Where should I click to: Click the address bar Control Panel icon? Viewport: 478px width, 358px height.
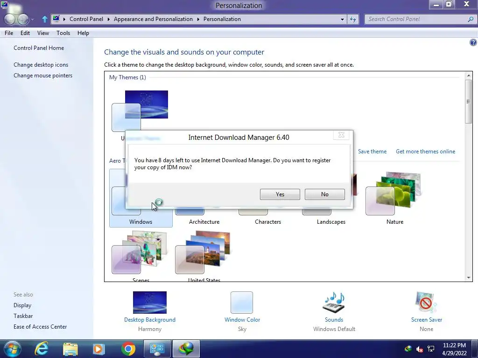point(56,19)
